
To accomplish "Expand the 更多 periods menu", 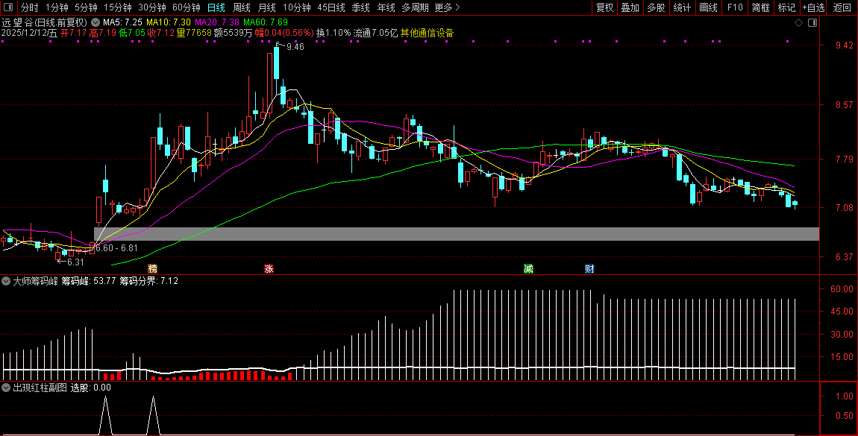I will click(447, 7).
